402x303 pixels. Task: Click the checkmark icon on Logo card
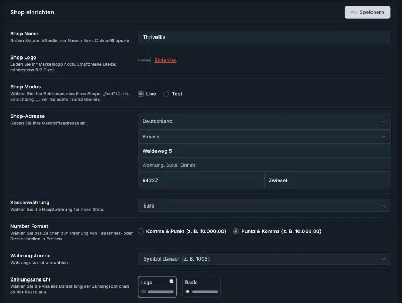point(172,281)
